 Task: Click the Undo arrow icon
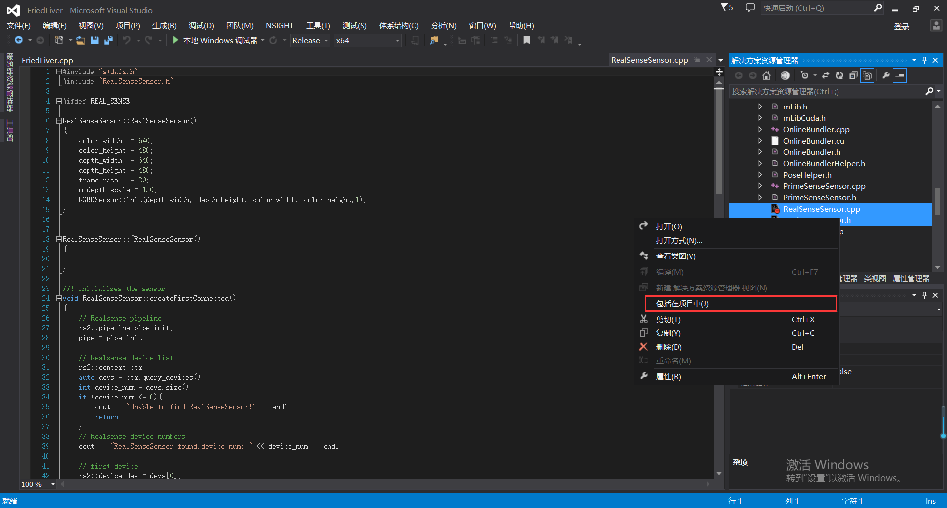coord(127,40)
